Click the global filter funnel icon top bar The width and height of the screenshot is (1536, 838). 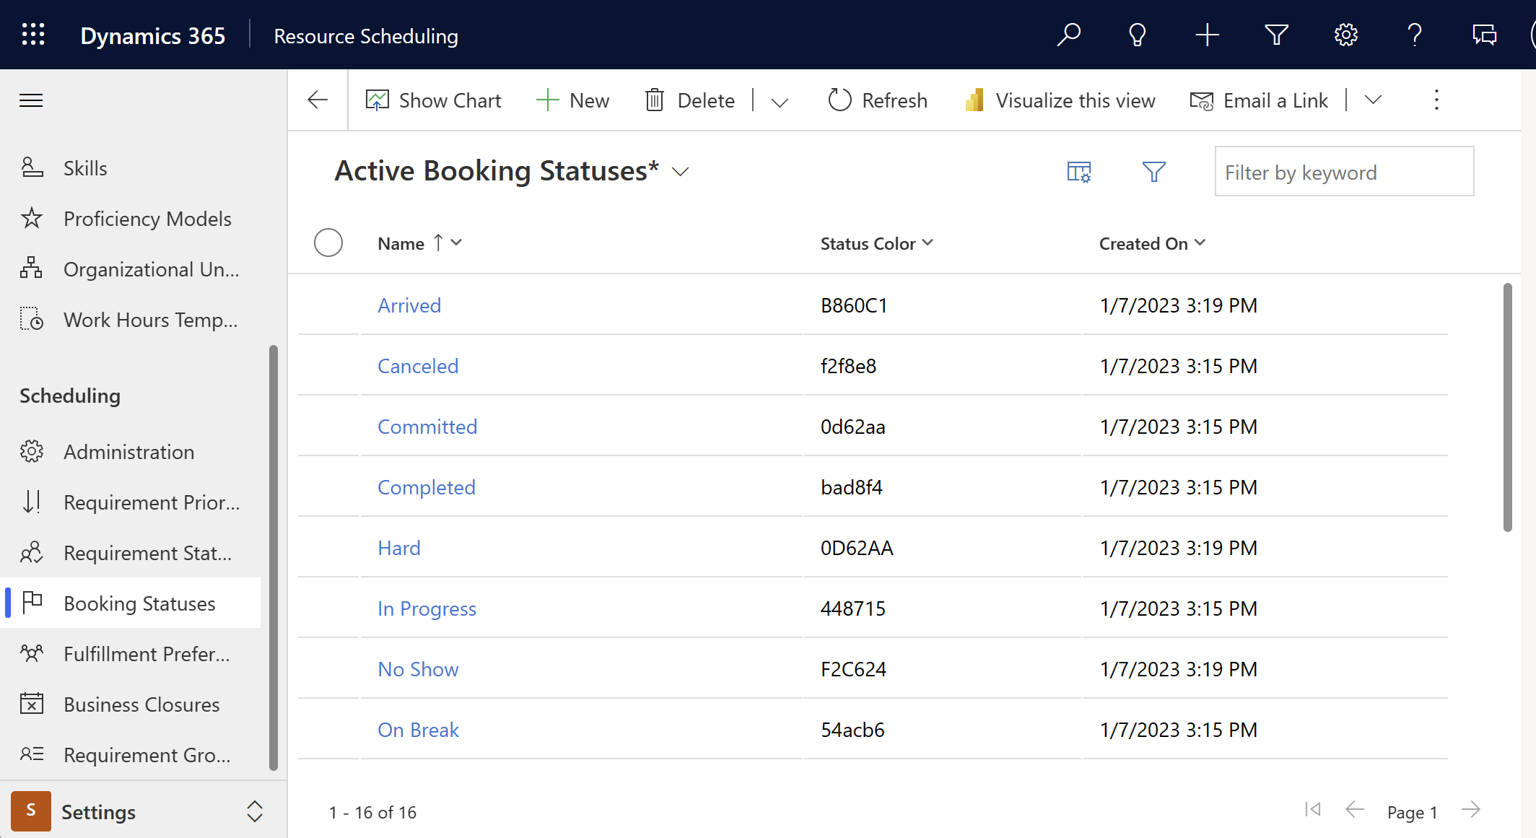pyautogui.click(x=1276, y=35)
